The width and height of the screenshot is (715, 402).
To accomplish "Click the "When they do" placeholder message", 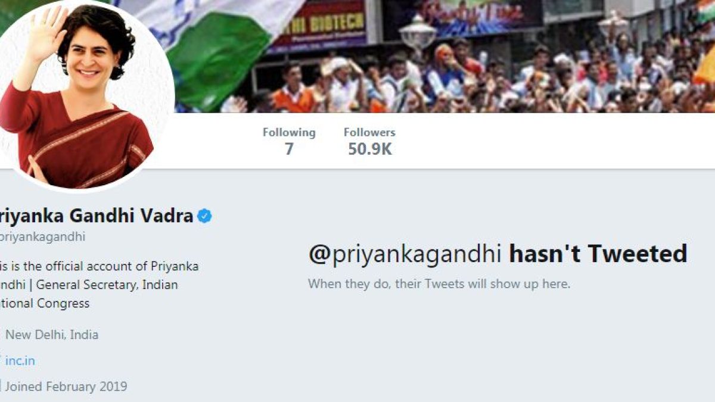I will pyautogui.click(x=439, y=284).
